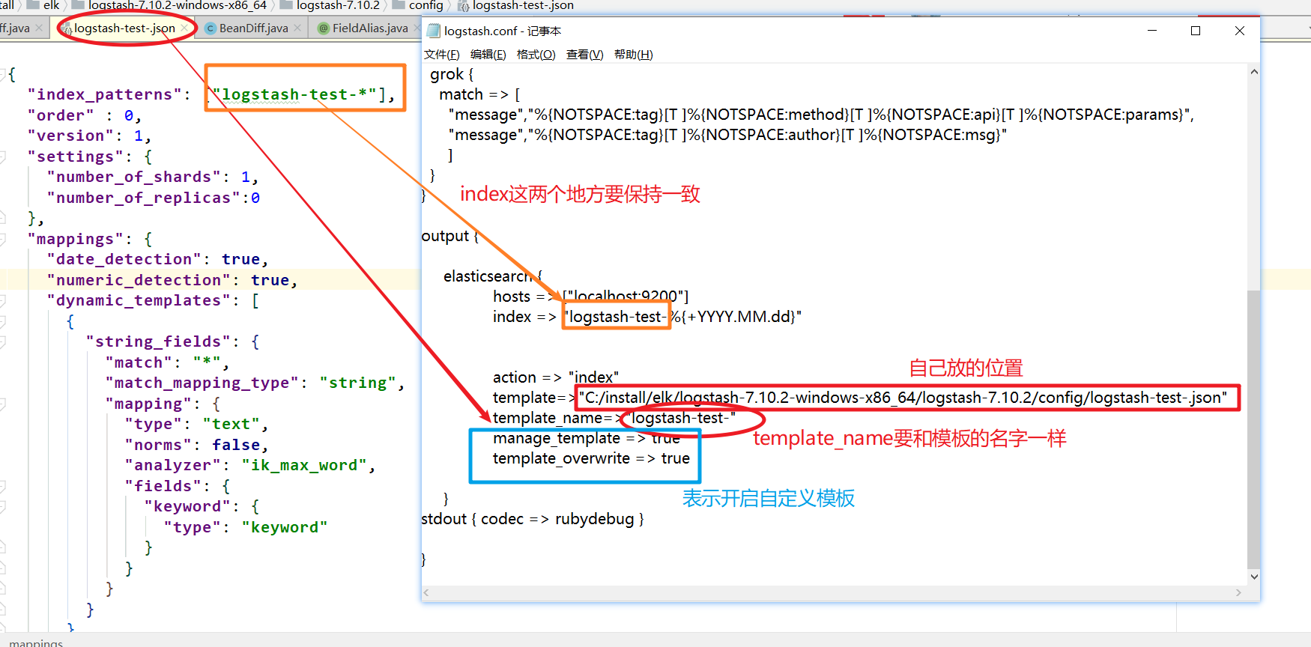Maximize the logstash.conf Notepad window
The width and height of the screenshot is (1311, 647).
pos(1196,31)
